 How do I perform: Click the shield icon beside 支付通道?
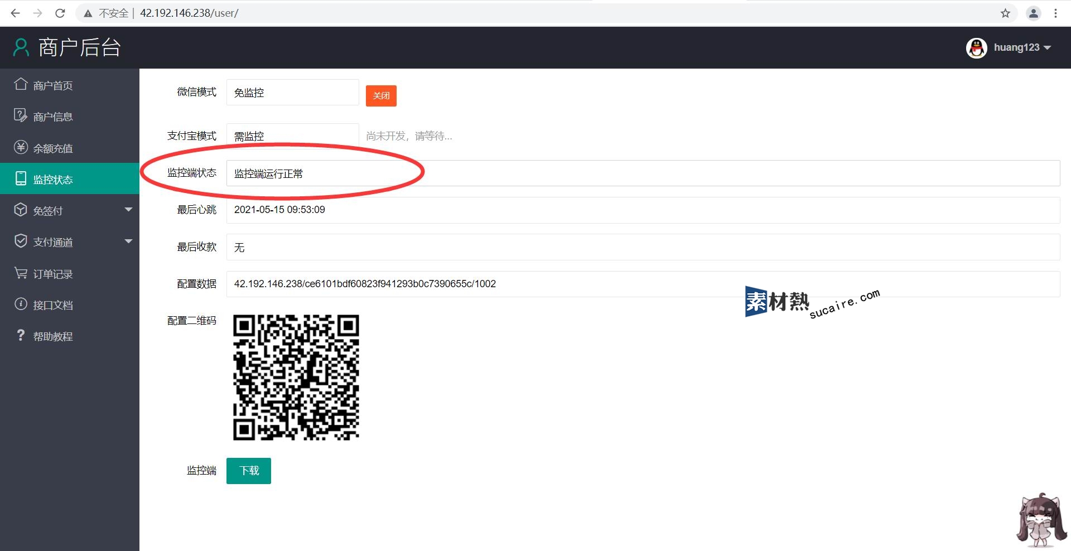[21, 241]
